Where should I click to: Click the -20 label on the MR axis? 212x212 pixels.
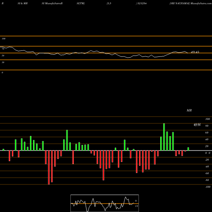coord(207,160)
